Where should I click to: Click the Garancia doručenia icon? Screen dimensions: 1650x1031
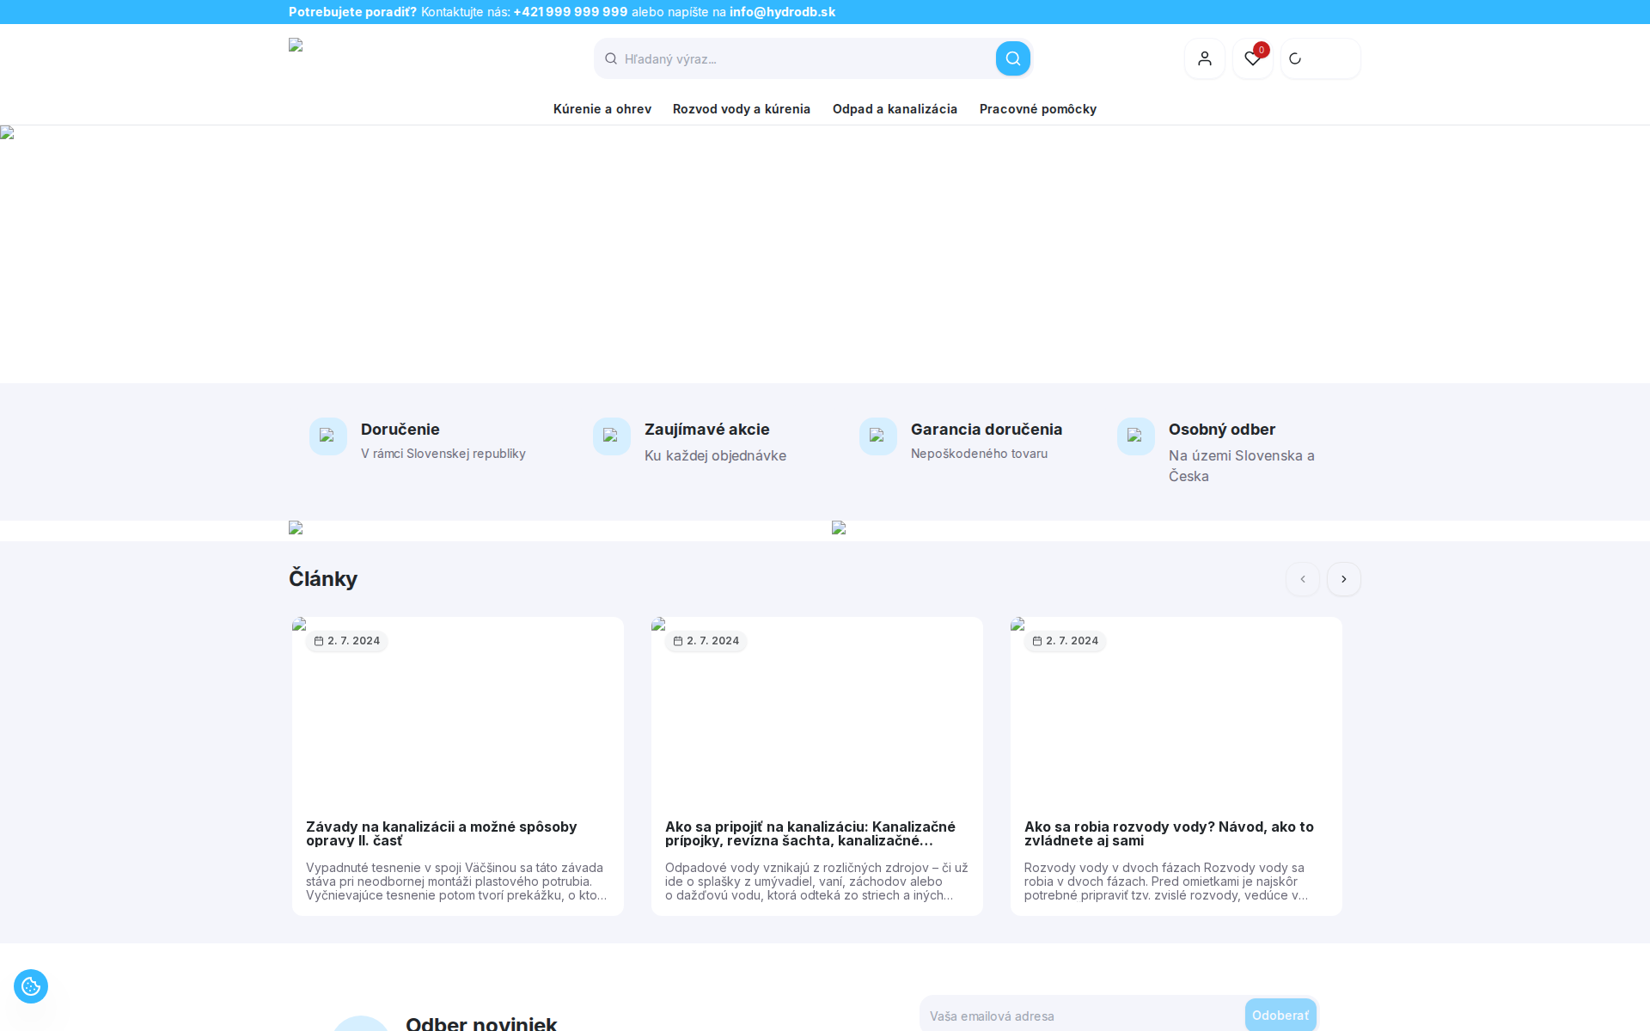(877, 436)
